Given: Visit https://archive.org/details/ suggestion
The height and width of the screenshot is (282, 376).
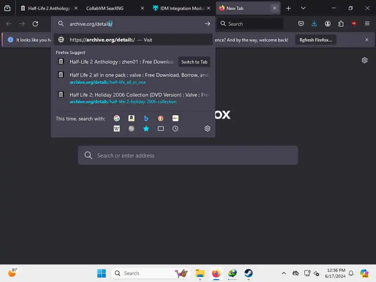Looking at the screenshot, I should pyautogui.click(x=133, y=40).
